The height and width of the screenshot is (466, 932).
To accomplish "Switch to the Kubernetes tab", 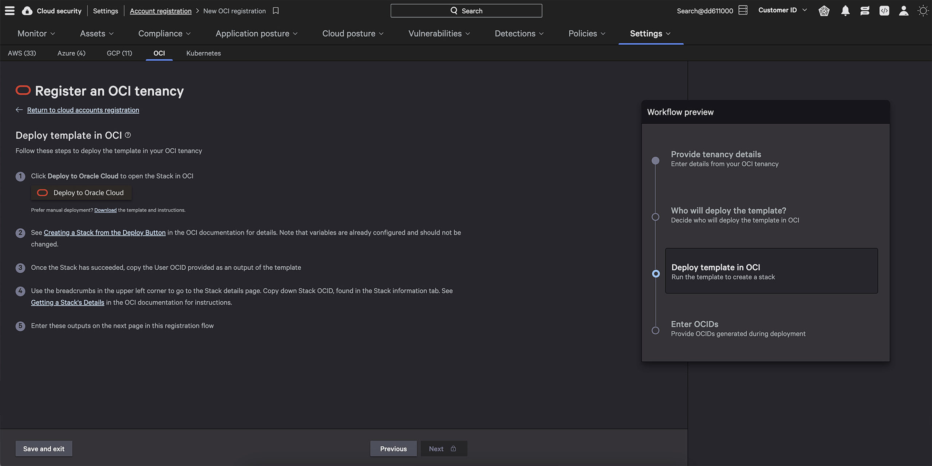I will 204,53.
